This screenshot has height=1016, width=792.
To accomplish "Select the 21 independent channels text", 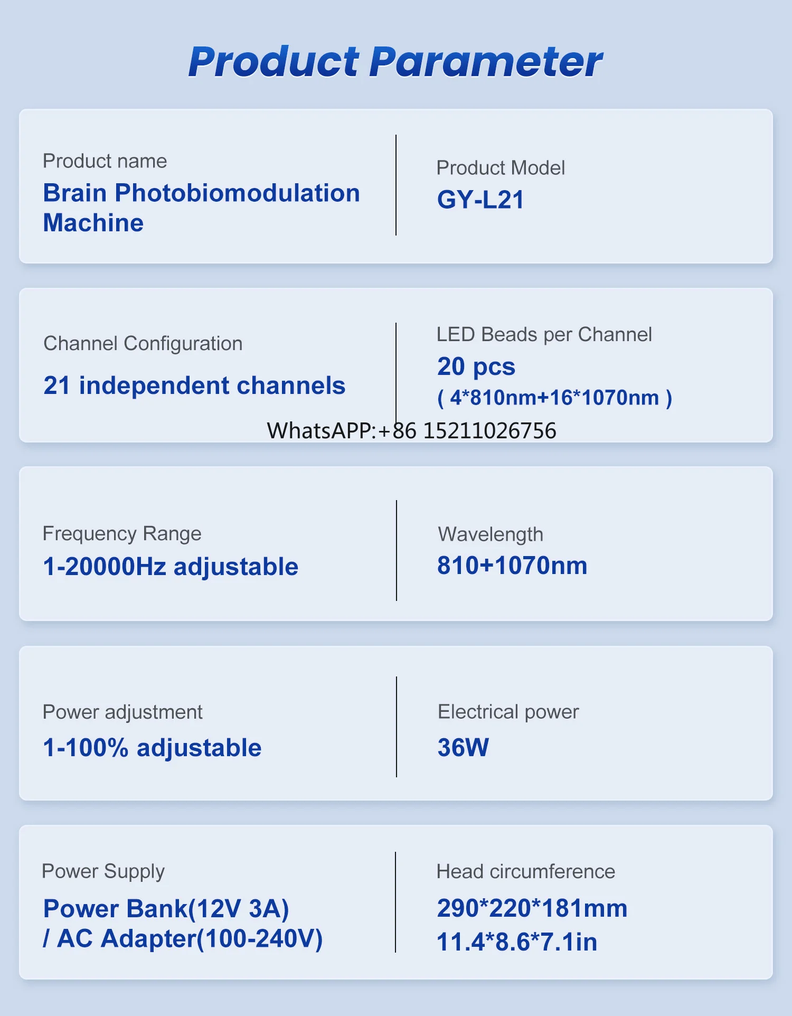I will click(194, 385).
